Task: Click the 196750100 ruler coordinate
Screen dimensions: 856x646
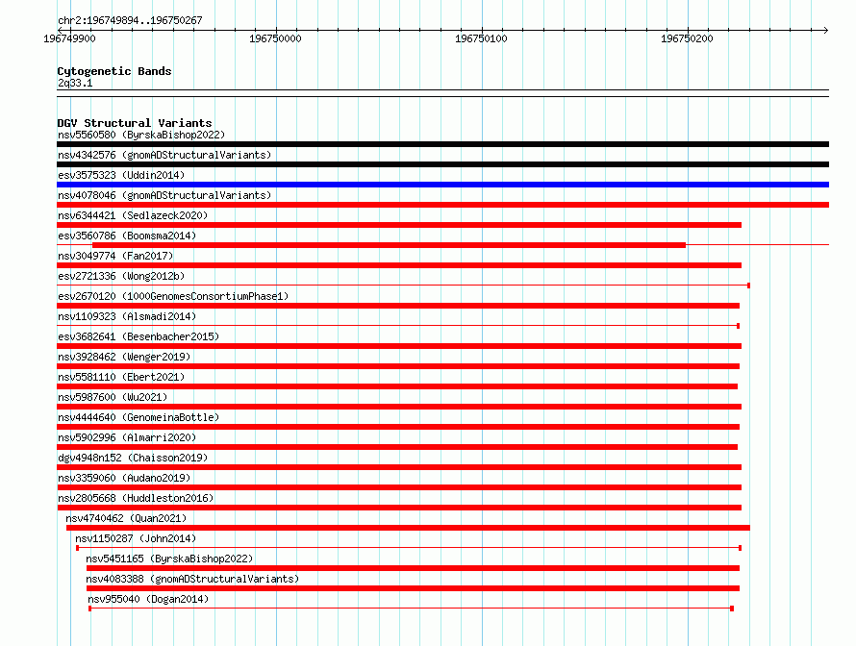Action: point(481,38)
